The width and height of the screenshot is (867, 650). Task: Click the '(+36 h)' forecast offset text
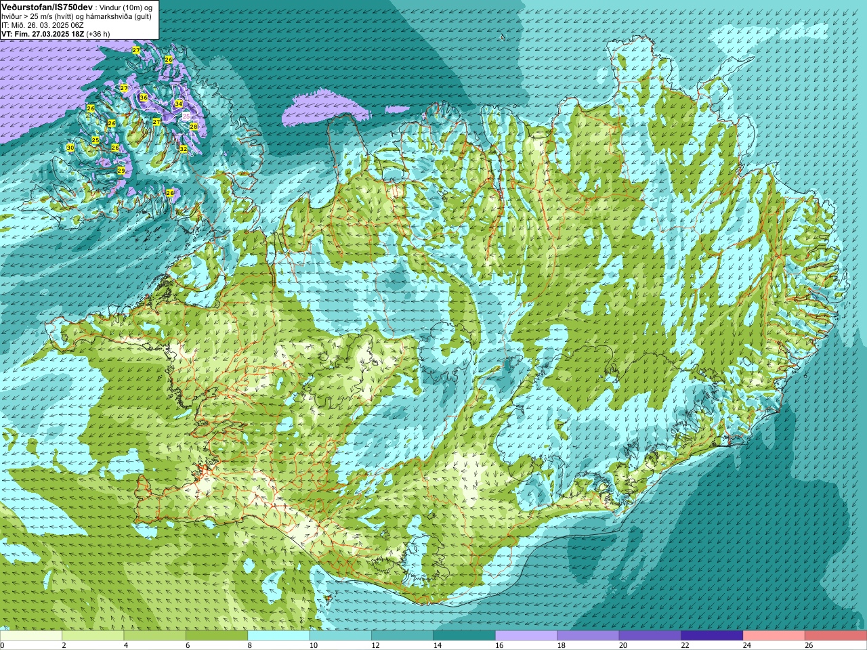pyautogui.click(x=98, y=34)
